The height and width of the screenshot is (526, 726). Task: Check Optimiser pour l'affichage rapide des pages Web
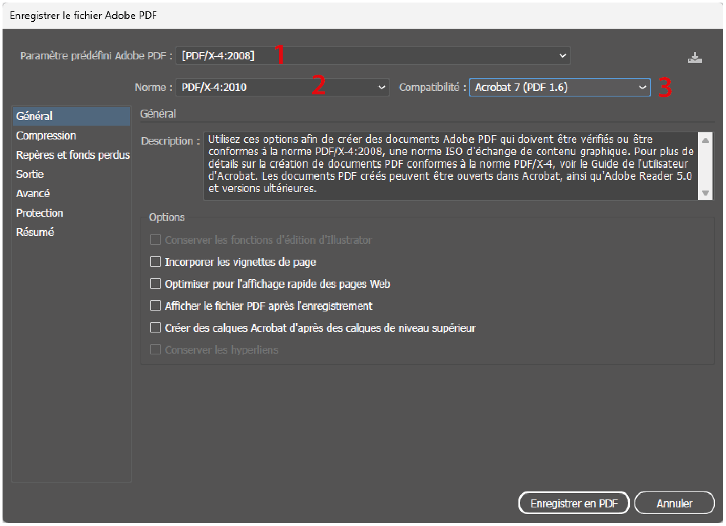tap(156, 284)
